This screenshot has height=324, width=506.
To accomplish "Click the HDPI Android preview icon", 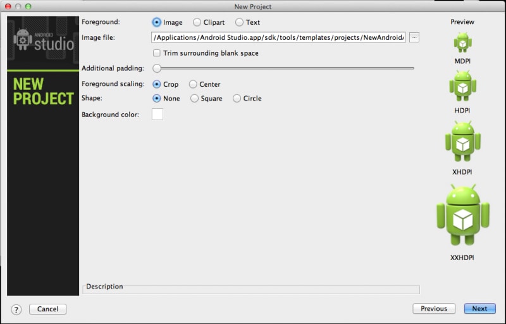I will pos(462,86).
